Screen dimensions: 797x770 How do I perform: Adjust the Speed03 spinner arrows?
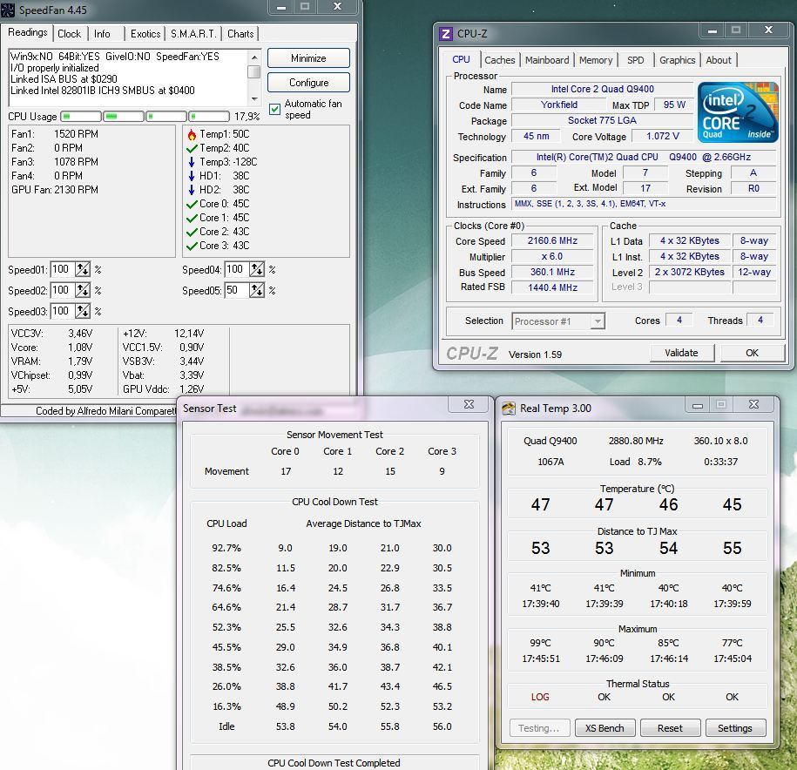click(83, 311)
